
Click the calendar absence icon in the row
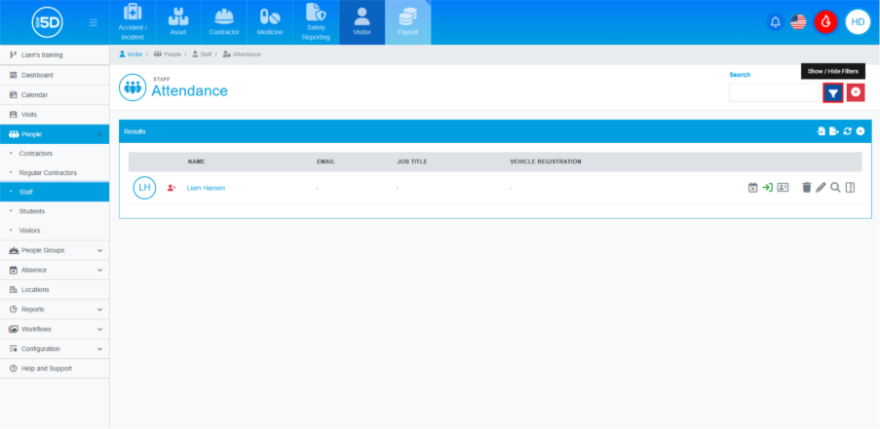click(752, 187)
